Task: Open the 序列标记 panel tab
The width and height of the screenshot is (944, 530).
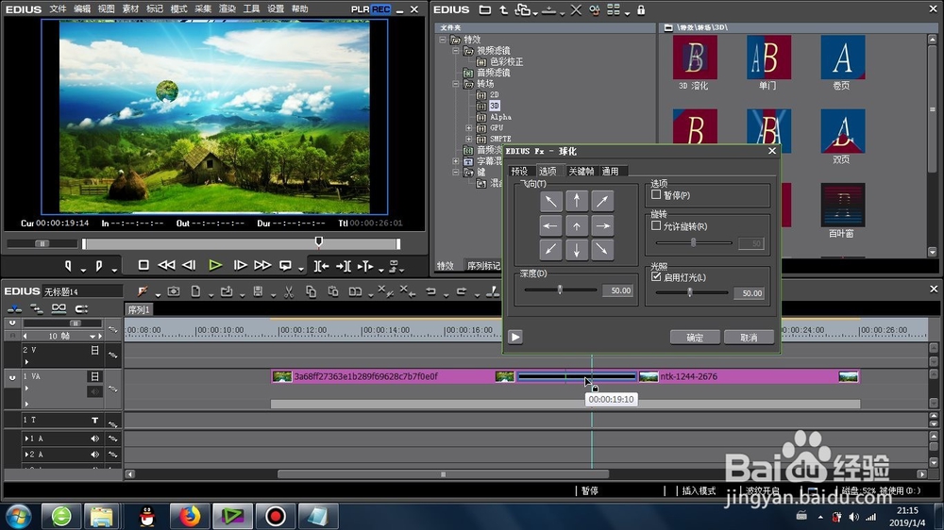Action: pos(483,266)
